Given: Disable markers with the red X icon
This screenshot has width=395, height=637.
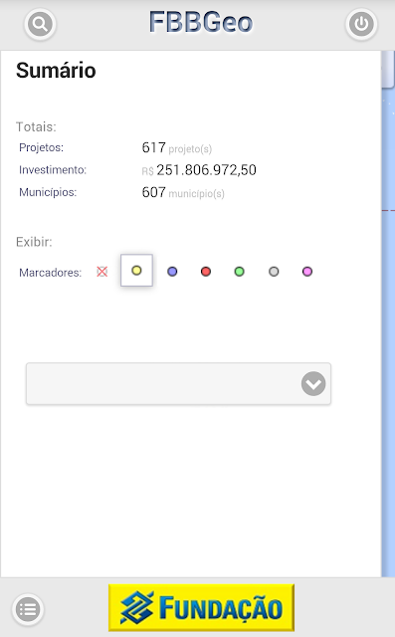Looking at the screenshot, I should (101, 272).
